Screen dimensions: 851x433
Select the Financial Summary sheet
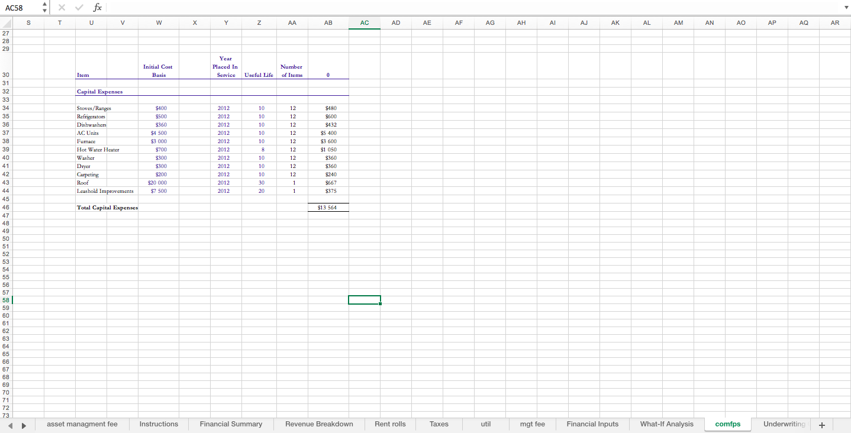(231, 424)
